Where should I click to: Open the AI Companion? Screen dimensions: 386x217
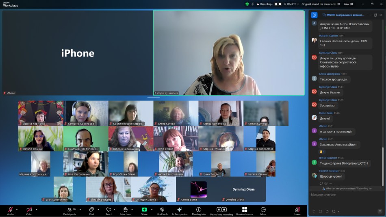coord(179,210)
